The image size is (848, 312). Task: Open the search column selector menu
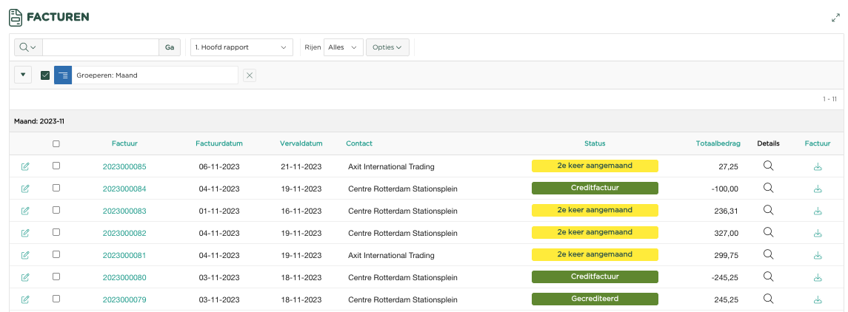(28, 47)
